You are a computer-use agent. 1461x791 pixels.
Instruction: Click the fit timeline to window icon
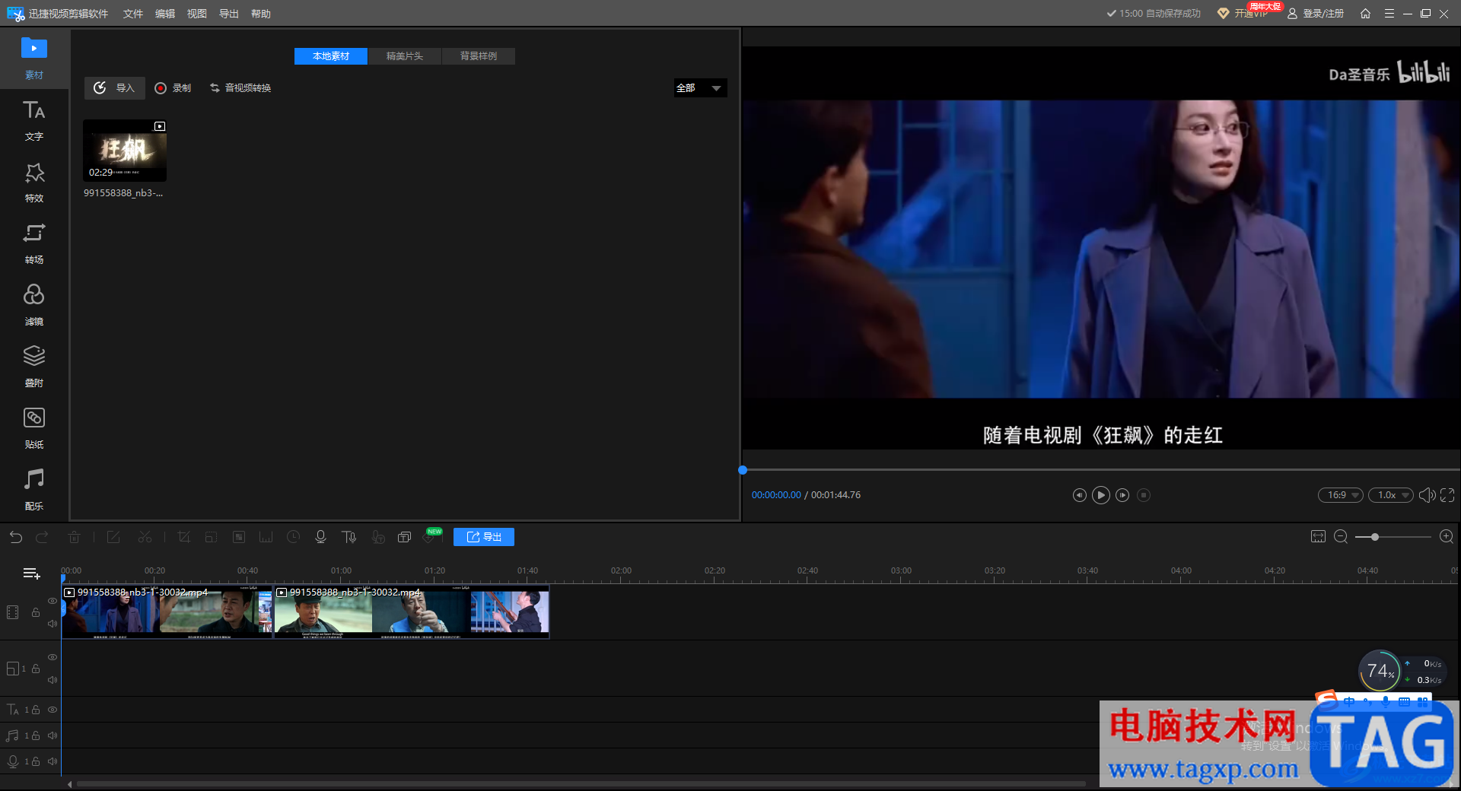click(1318, 537)
